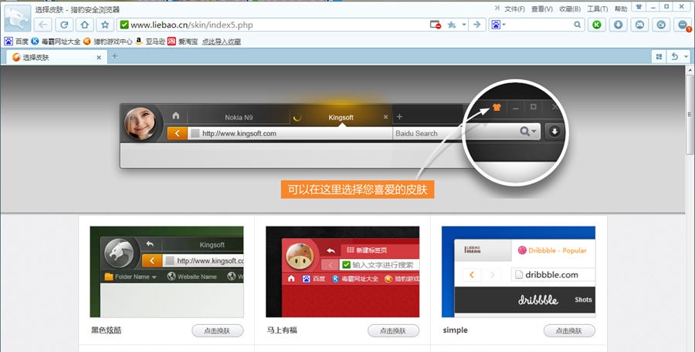
Task: Open the Baidu paw search engine selector
Action: pyautogui.click(x=499, y=25)
